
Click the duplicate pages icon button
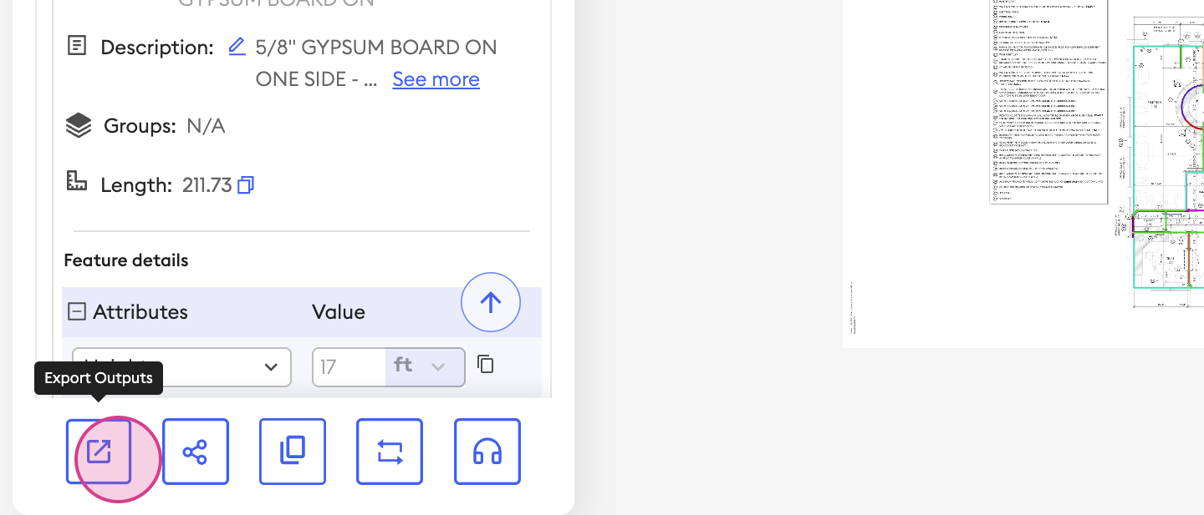(x=293, y=452)
